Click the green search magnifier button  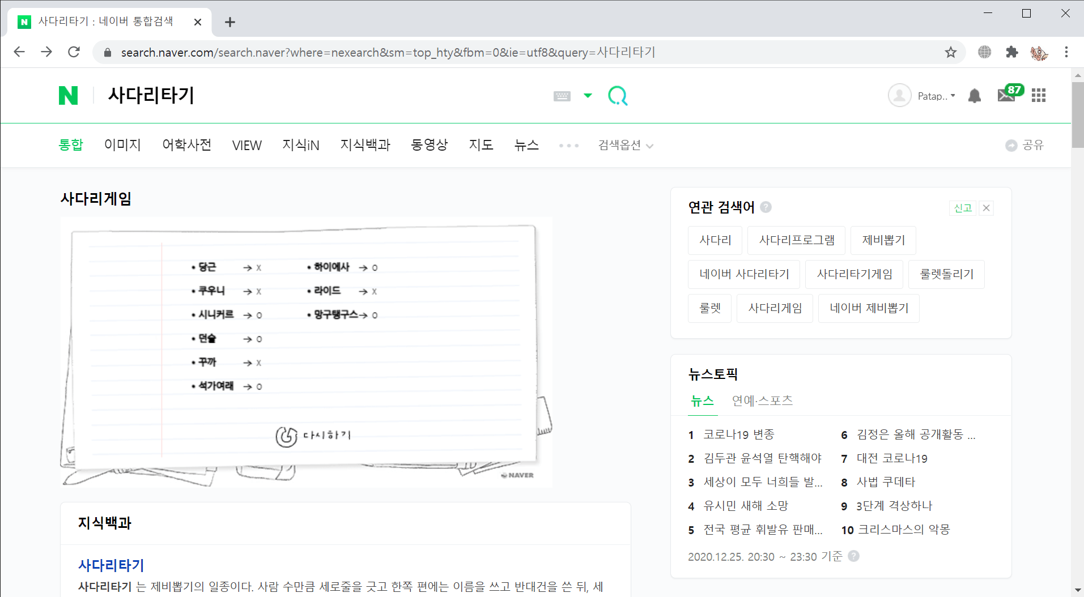(618, 96)
